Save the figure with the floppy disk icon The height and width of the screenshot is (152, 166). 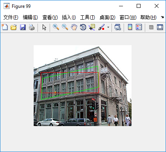coord(23,27)
